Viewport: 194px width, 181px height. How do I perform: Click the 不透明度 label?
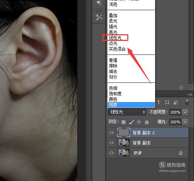click(158, 112)
